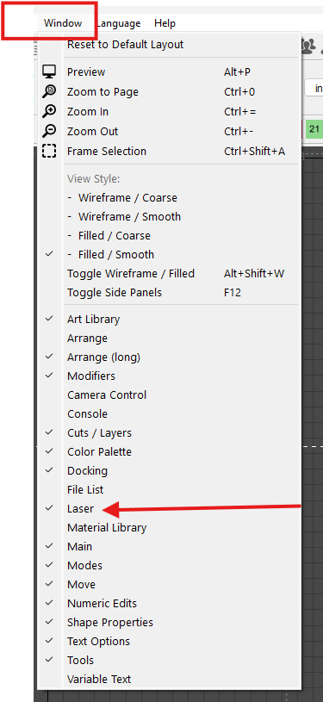Open the Help menu
This screenshot has width=323, height=702.
coord(165,23)
